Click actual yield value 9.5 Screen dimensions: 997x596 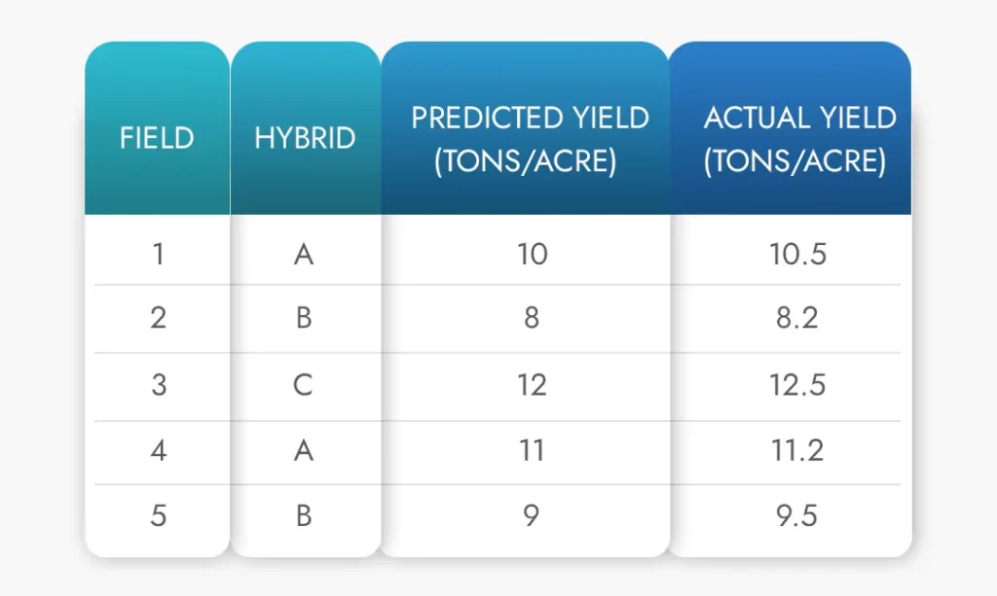coord(796,515)
